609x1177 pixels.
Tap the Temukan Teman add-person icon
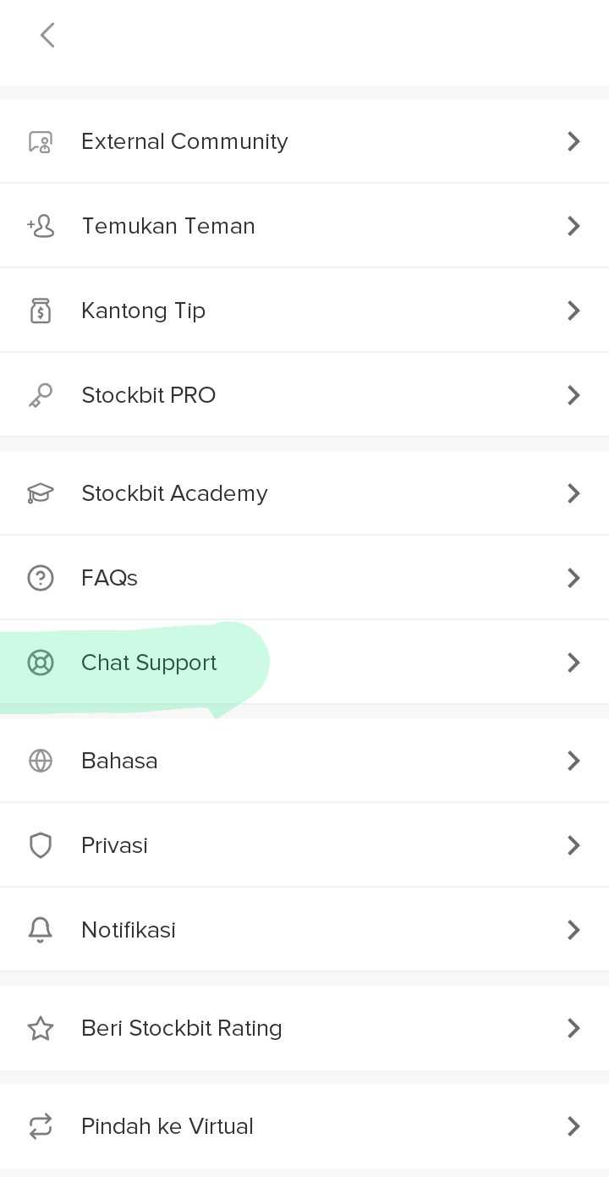[41, 226]
